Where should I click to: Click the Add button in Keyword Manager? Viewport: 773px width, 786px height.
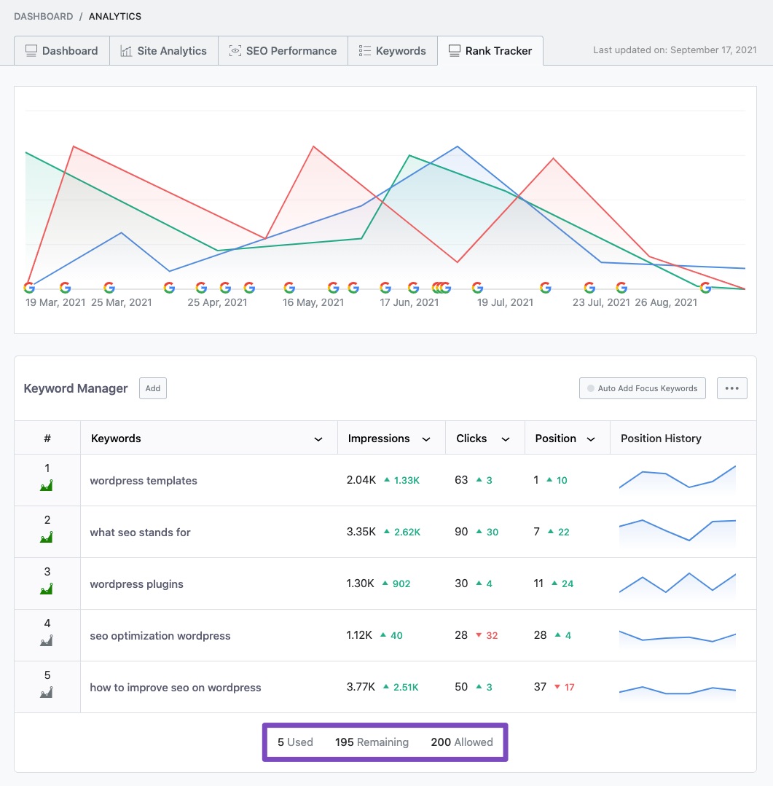[x=152, y=388]
